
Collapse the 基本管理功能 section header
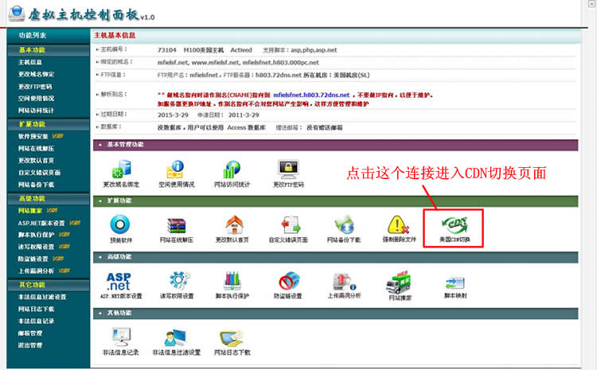pos(99,145)
